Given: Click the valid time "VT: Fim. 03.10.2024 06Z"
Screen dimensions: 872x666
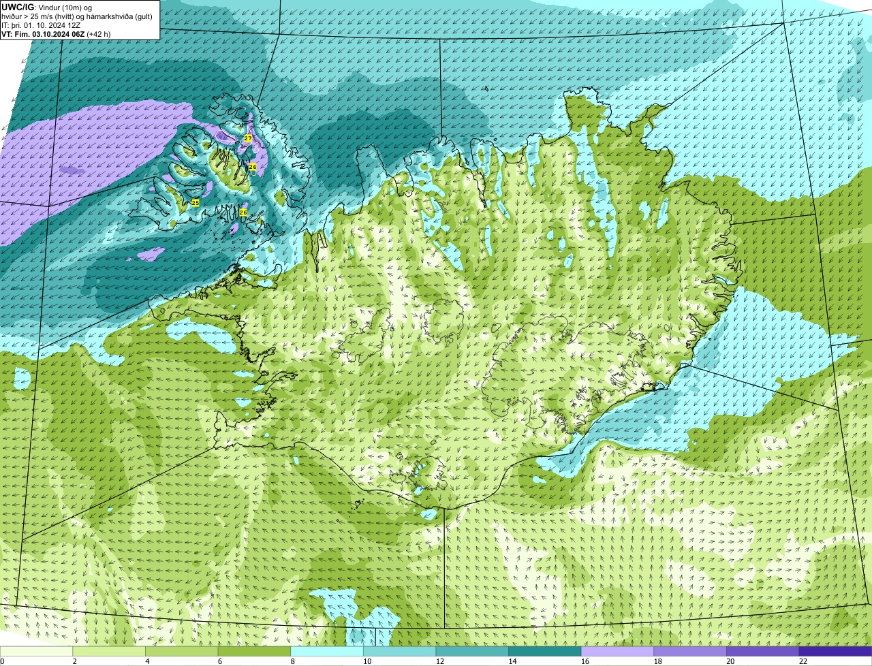Looking at the screenshot, I should 42,33.
